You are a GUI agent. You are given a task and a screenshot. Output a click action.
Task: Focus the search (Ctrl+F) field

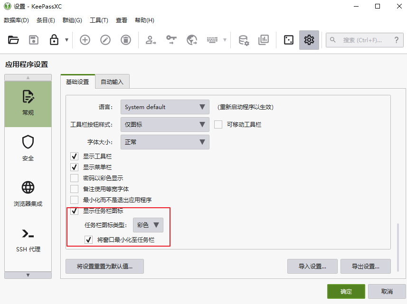pos(364,40)
